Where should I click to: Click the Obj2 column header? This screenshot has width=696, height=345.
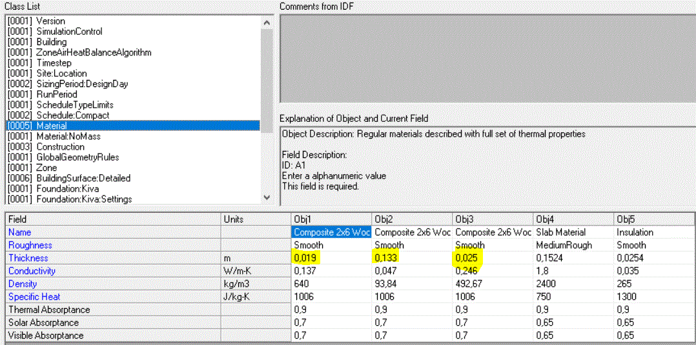412,219
